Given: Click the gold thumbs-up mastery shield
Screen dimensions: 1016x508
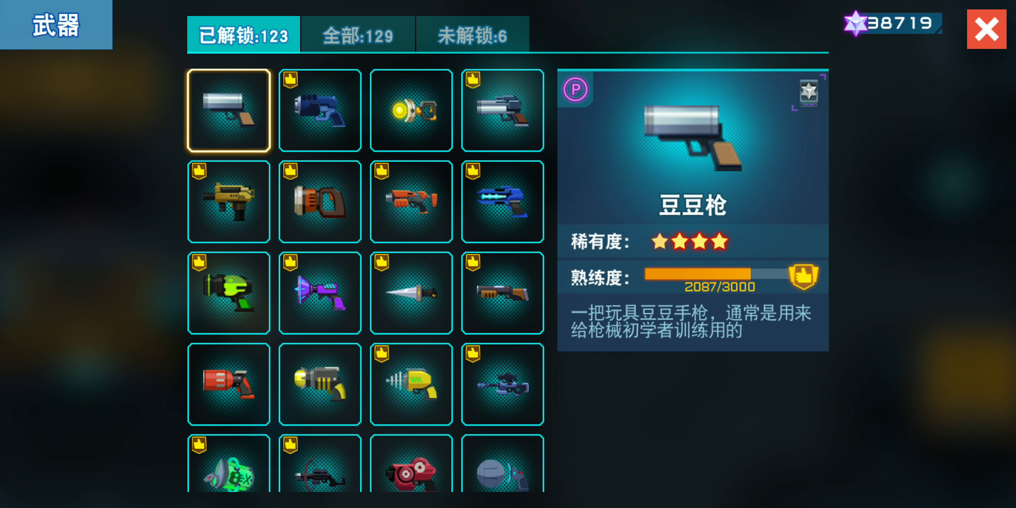Looking at the screenshot, I should tap(803, 276).
